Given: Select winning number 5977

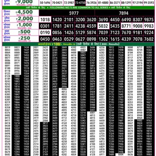Looking at the screenshot, I should 74,13.
